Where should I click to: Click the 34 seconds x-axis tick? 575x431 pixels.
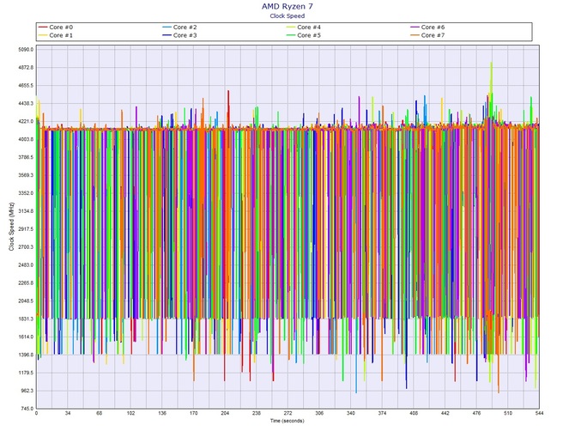click(68, 413)
